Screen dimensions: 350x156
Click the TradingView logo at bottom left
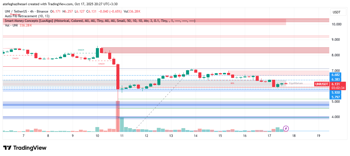tap(25, 148)
